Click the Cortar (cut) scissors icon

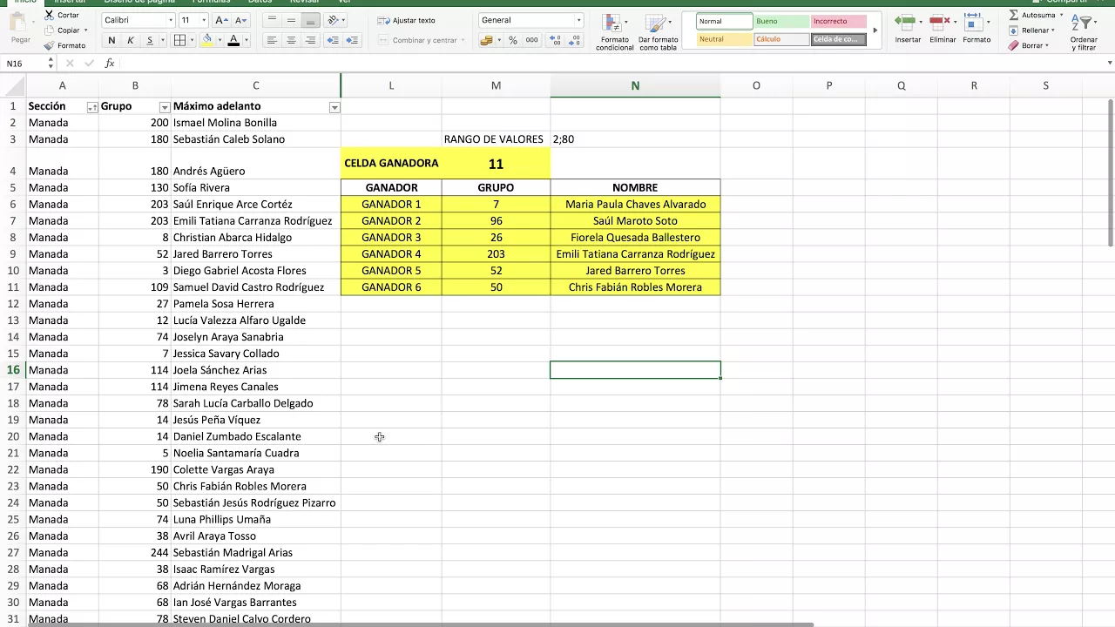[x=49, y=16]
